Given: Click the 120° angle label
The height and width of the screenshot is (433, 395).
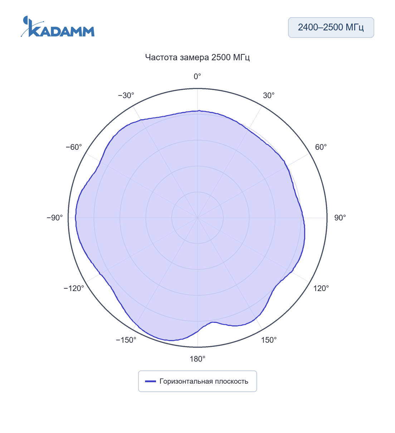Looking at the screenshot, I should point(321,289).
